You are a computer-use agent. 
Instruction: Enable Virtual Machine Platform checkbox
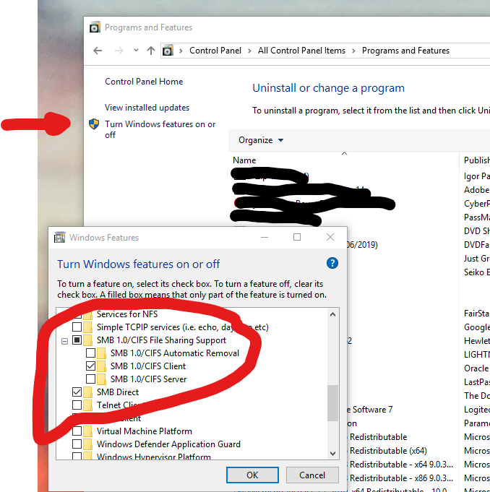click(x=77, y=431)
